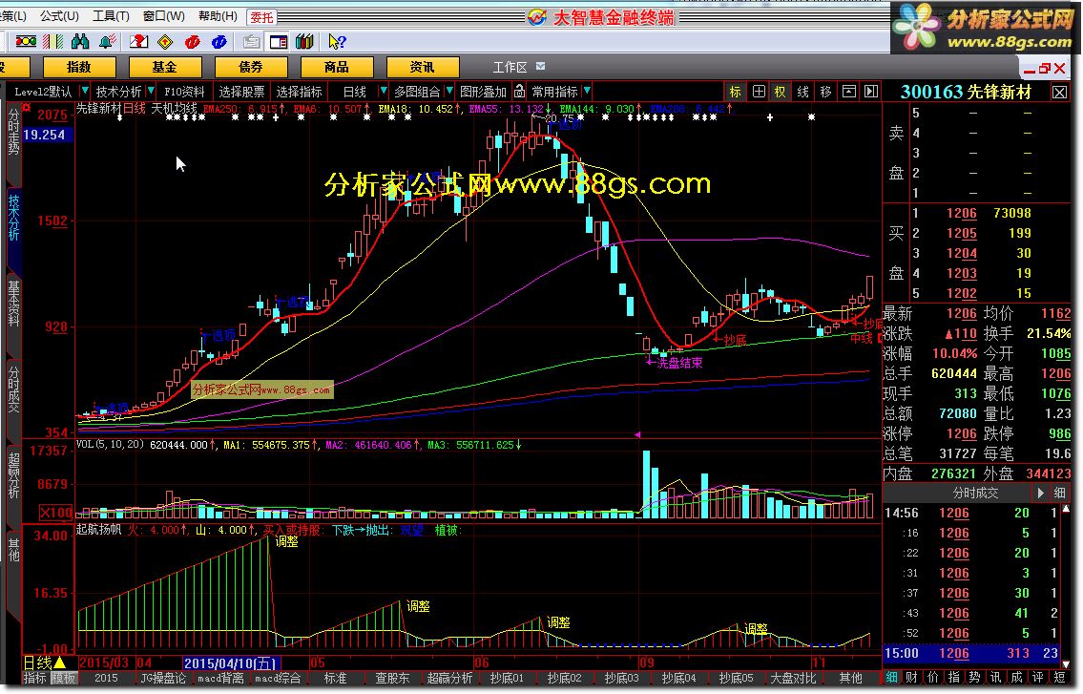This screenshot has width=1083, height=694.
Task: Click the 委托 order button
Action: (261, 17)
